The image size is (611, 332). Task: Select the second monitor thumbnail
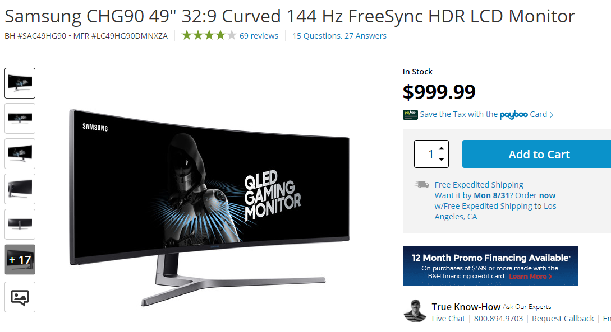pyautogui.click(x=20, y=119)
